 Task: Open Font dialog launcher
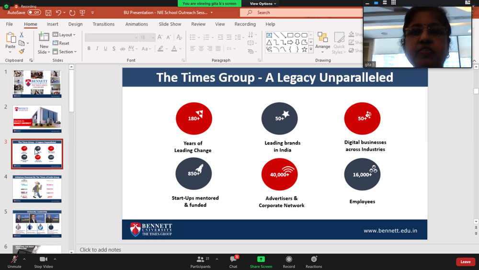coord(183,60)
